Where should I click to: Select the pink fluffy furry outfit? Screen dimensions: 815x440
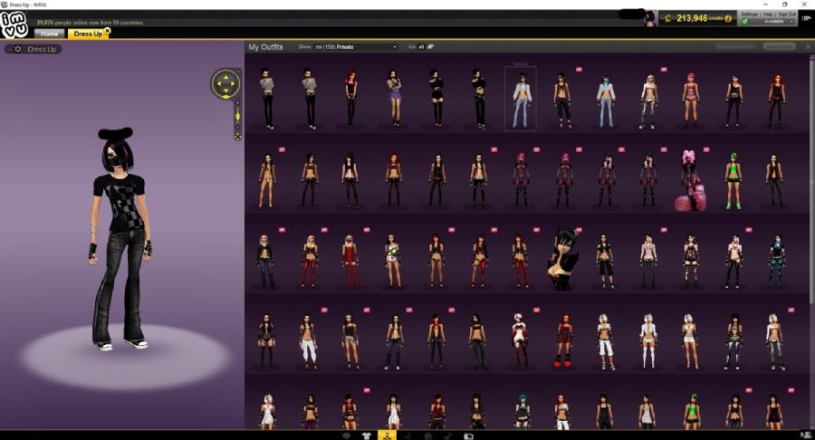point(690,180)
